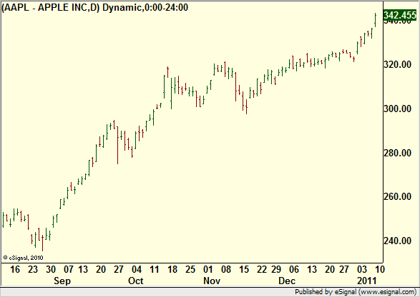This screenshot has height=297, width=420.
Task: Click the date label 15 on the time axis
Action: pos(244,269)
